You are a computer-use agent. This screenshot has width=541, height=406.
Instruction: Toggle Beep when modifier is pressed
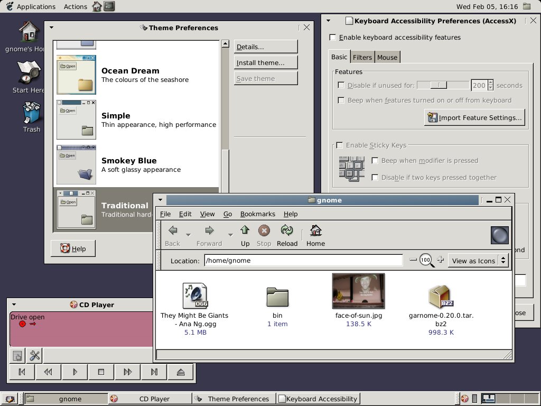click(x=375, y=160)
